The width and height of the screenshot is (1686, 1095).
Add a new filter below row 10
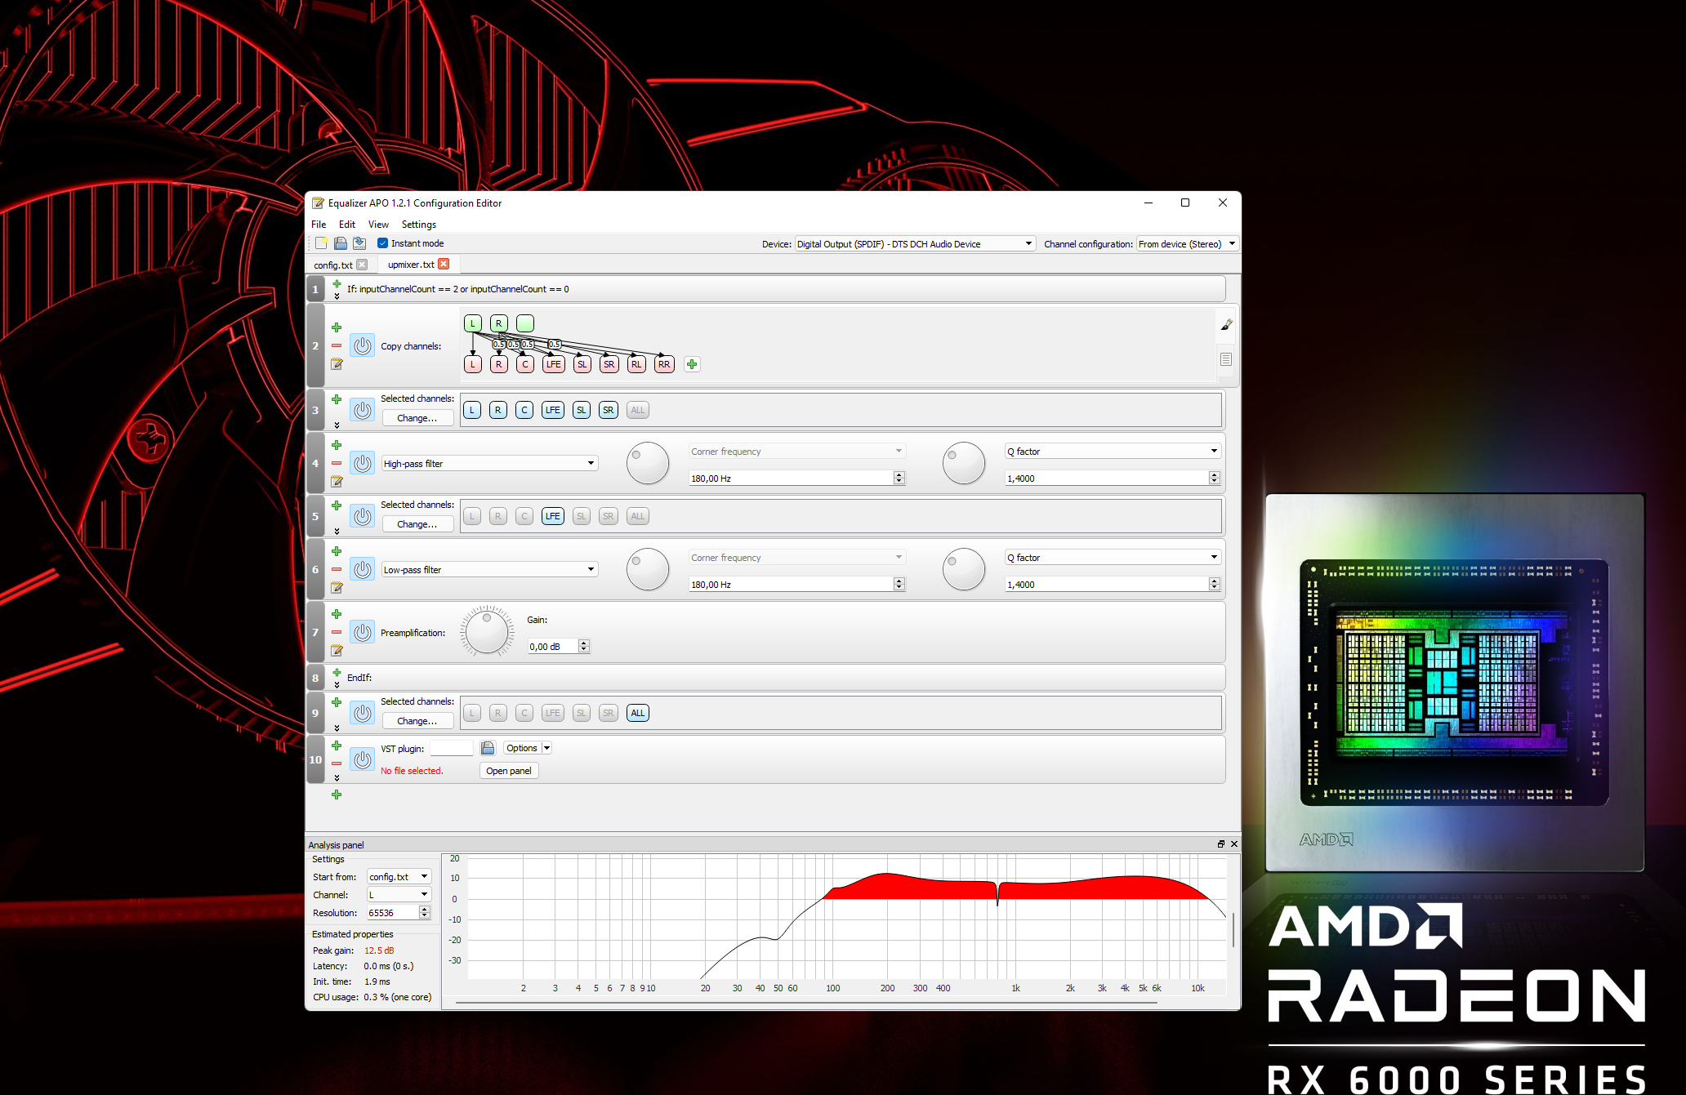click(x=337, y=795)
